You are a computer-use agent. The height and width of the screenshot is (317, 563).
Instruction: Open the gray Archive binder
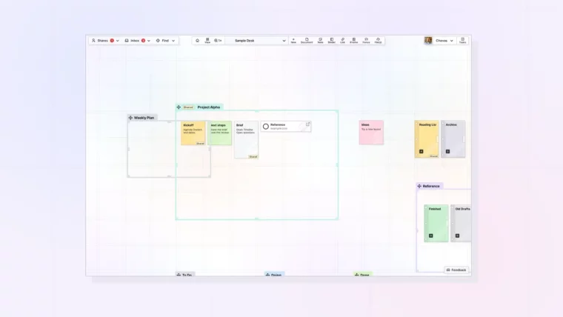pos(453,139)
